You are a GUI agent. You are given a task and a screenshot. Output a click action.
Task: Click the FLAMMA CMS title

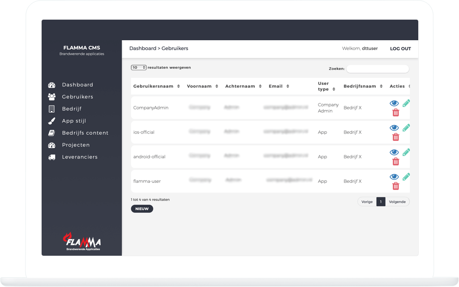tap(82, 48)
